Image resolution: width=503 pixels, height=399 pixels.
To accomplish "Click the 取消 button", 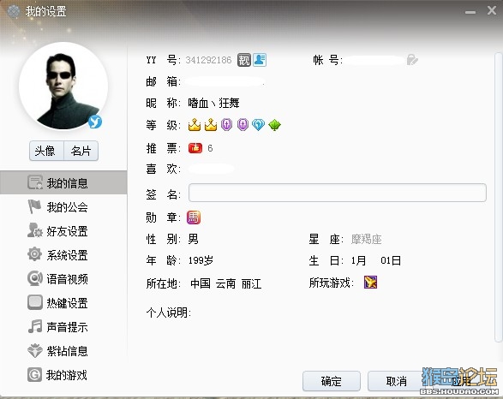I will click(x=396, y=381).
